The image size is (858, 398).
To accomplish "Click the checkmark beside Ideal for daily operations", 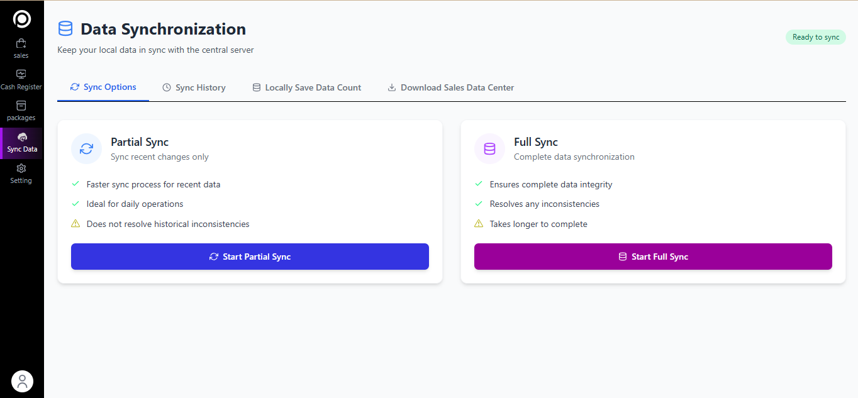I will coord(75,204).
